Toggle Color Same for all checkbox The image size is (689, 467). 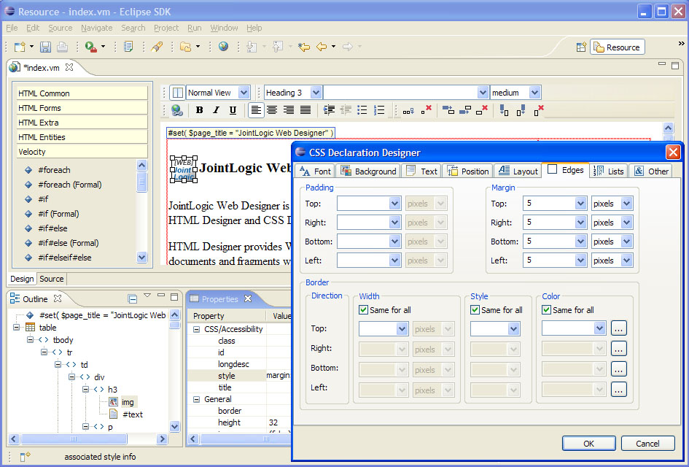[x=546, y=310]
